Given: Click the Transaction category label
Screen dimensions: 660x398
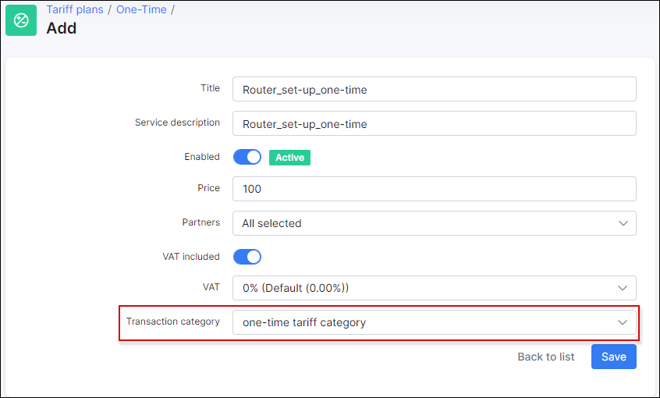Looking at the screenshot, I should click(173, 322).
